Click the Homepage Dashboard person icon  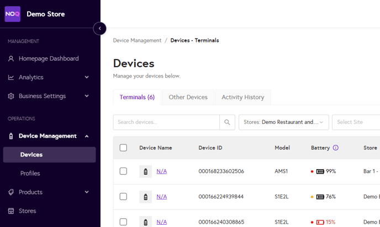(11, 58)
